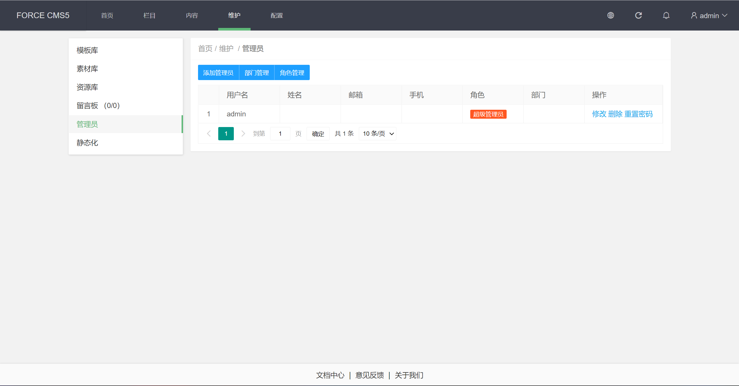Open the 首页 top menu
Screen dimensions: 739x386
pyautogui.click(x=107, y=15)
